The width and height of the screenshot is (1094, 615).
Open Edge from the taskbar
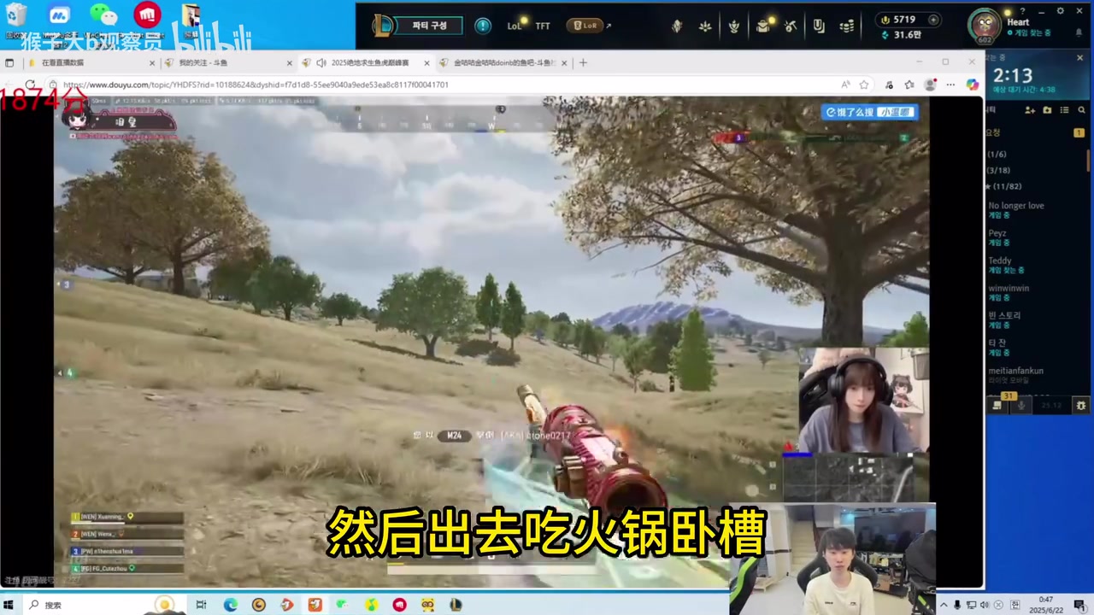[x=231, y=605]
